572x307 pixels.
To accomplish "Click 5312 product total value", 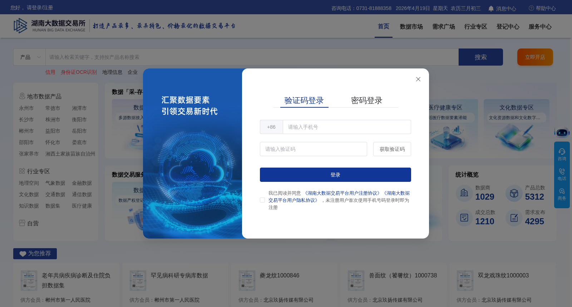I will [x=534, y=197].
